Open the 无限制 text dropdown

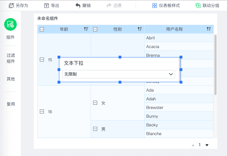pyautogui.click(x=119, y=74)
